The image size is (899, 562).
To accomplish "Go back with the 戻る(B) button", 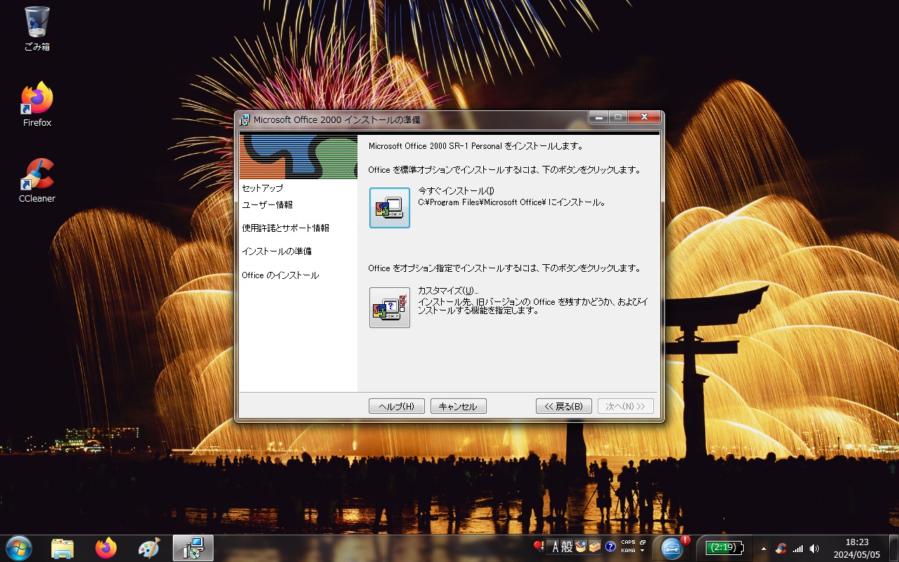I will click(x=564, y=407).
